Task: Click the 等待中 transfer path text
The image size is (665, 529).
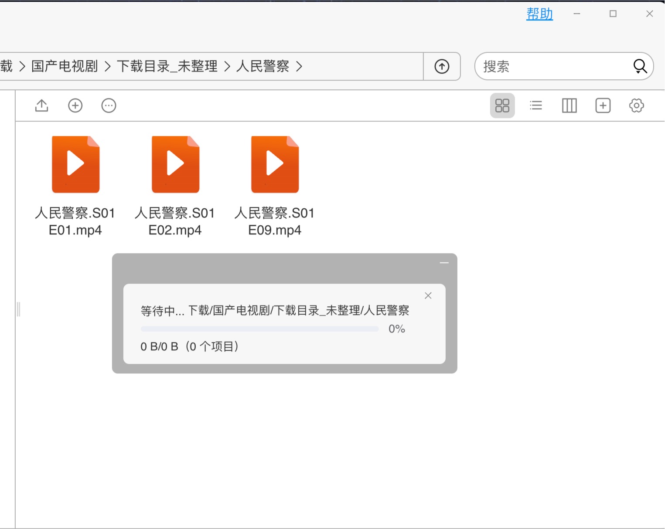Action: 275,310
